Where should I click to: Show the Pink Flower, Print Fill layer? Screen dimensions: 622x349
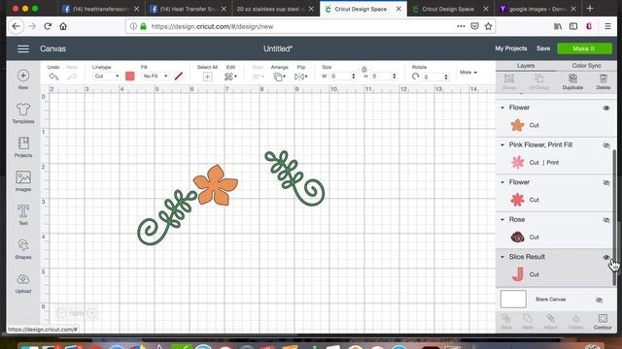click(x=606, y=145)
